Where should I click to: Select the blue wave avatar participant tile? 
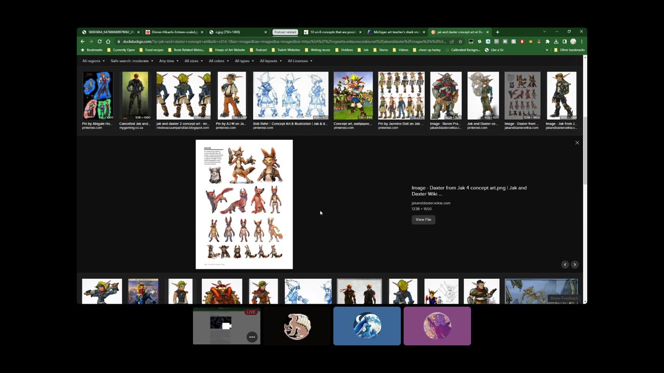click(x=367, y=326)
